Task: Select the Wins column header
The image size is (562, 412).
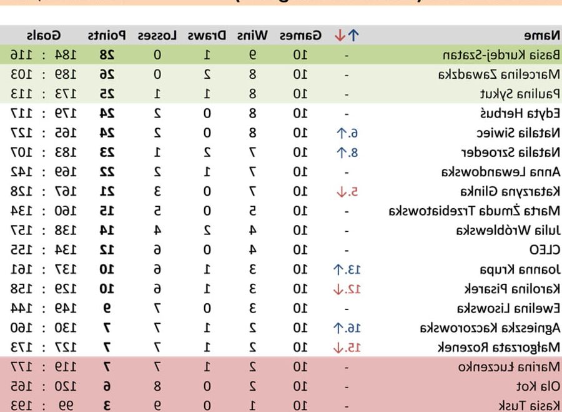Action: pyautogui.click(x=252, y=35)
